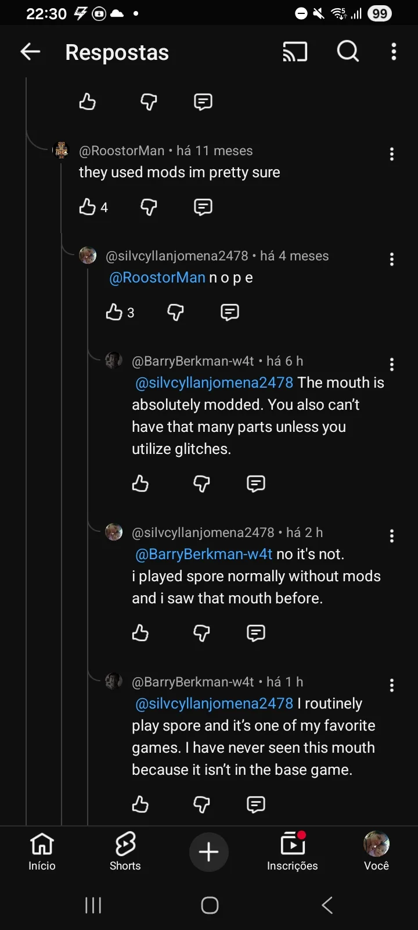
Task: Switch to the Shorts tab
Action: point(125,851)
